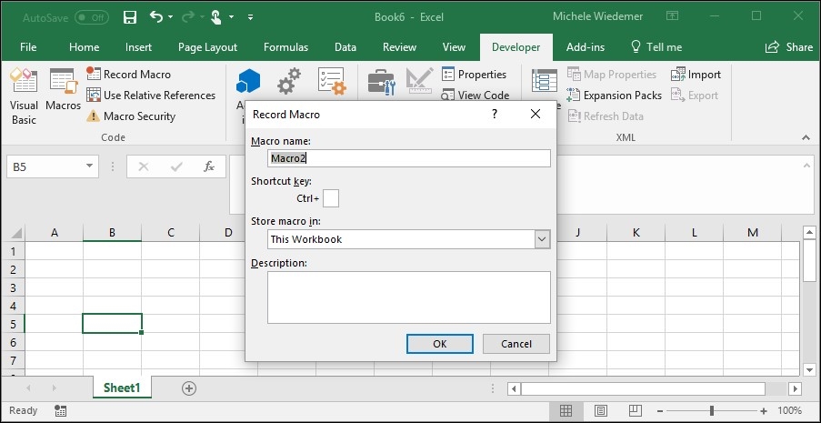Click View Code in the ribbon
821x423 pixels.
tap(475, 96)
